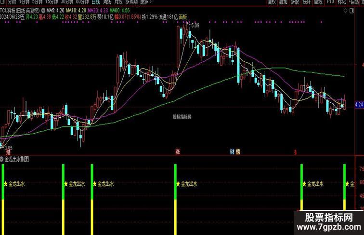Open dropdown beside TCL科技 chart title
The height and width of the screenshot is (235, 364).
click(44, 11)
